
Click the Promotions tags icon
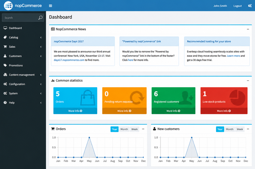(x=5, y=65)
